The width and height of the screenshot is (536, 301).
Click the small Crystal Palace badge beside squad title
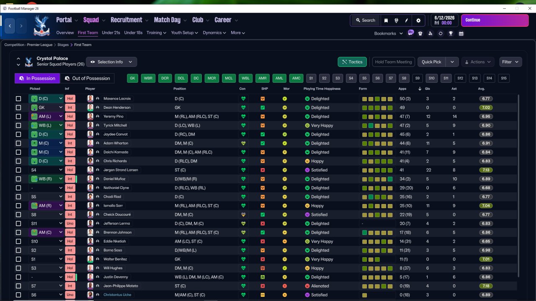pos(29,62)
